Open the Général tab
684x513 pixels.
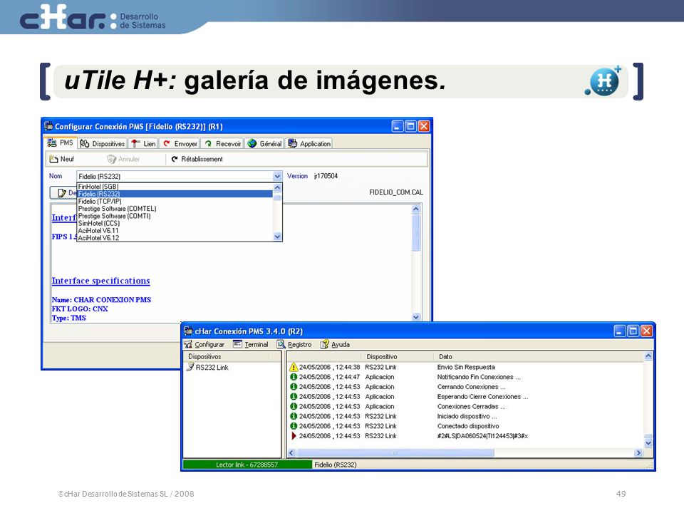click(265, 143)
